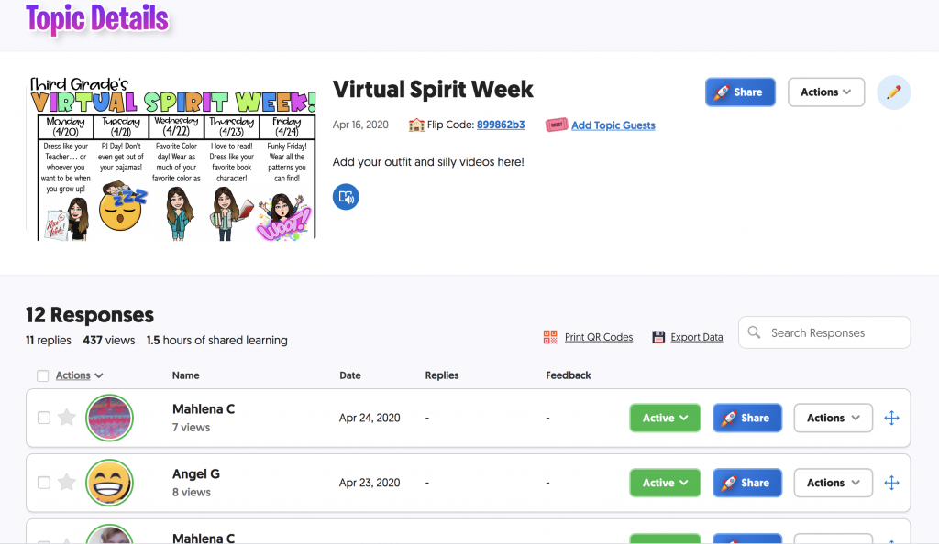This screenshot has width=939, height=544.
Task: Click the Export Data floppy disk icon
Action: (658, 337)
